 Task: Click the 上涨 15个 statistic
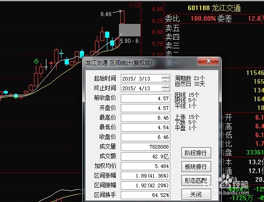pyautogui.click(x=187, y=117)
